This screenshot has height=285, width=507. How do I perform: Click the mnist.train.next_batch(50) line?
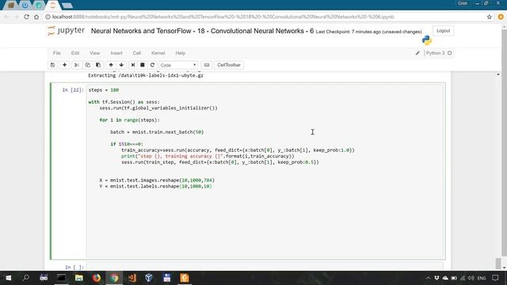coord(157,132)
